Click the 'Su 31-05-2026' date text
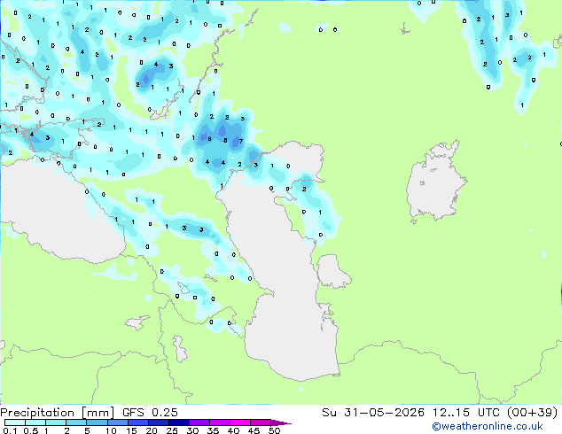562x434 pixels. 373,413
